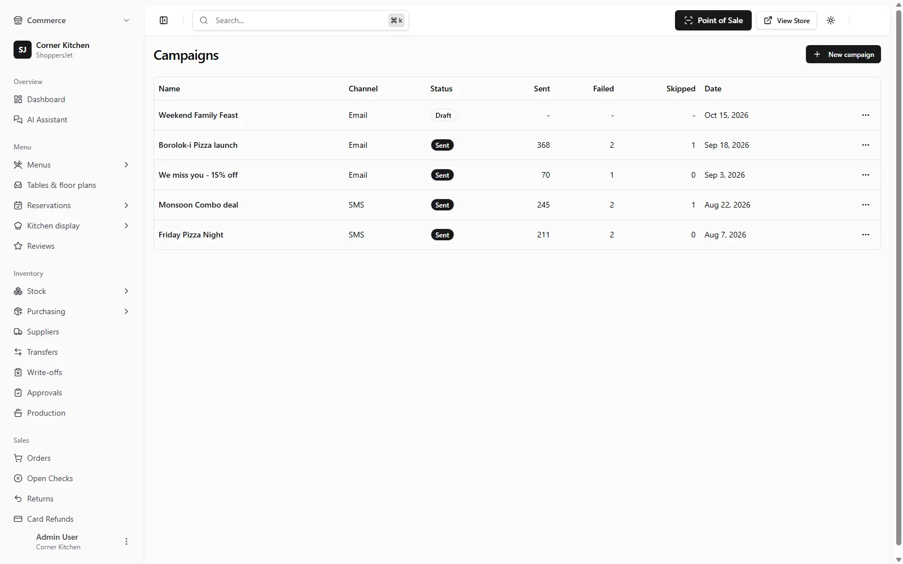903x564 pixels.
Task: Click the Transfers arrows icon
Action: (x=18, y=352)
